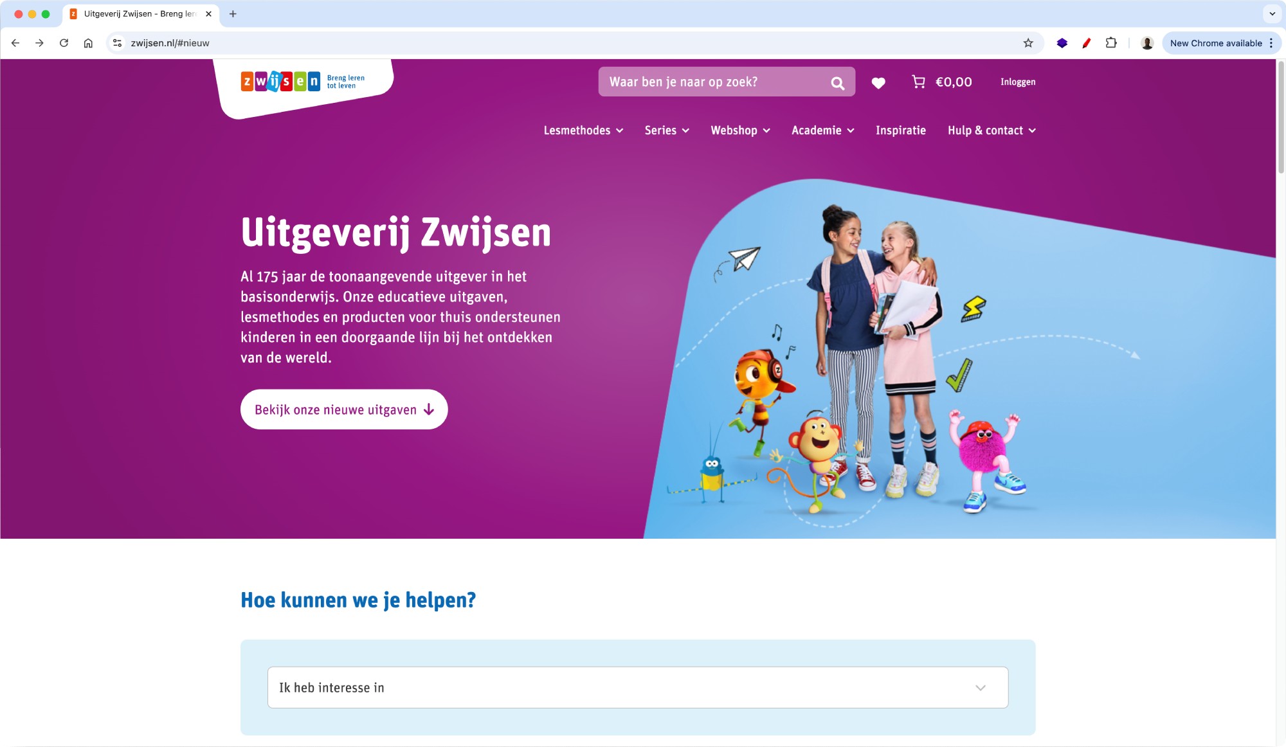Click the address bar URL zwijsen.nl/#nieuw
The height and width of the screenshot is (747, 1286).
click(x=170, y=43)
